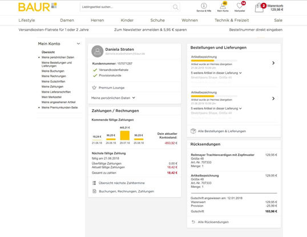The height and width of the screenshot is (237, 307).
Task: Click the 445,21 € payment bar
Action: (x=125, y=135)
